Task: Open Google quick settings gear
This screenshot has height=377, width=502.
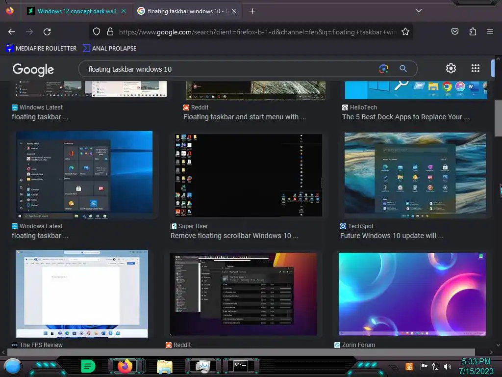Action: point(451,68)
